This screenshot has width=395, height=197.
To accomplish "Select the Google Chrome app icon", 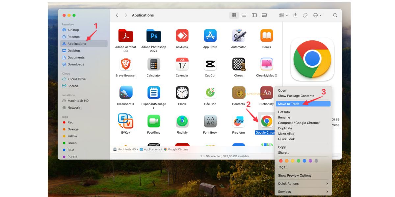I will (x=267, y=121).
